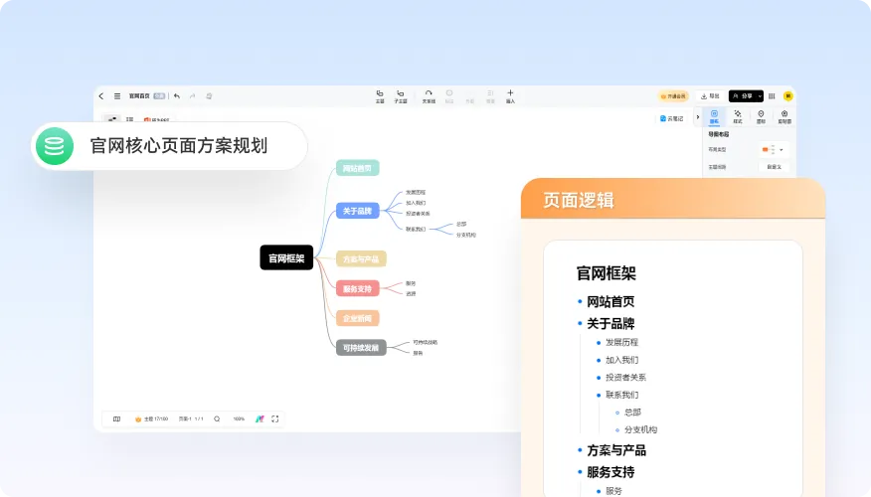Click 加入我们 in the outline list
Viewport: 871px width, 497px height.
pyautogui.click(x=621, y=360)
